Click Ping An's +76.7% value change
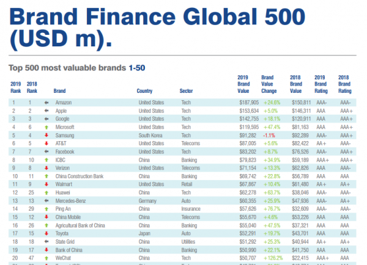This screenshot has width=367, height=265. click(272, 209)
